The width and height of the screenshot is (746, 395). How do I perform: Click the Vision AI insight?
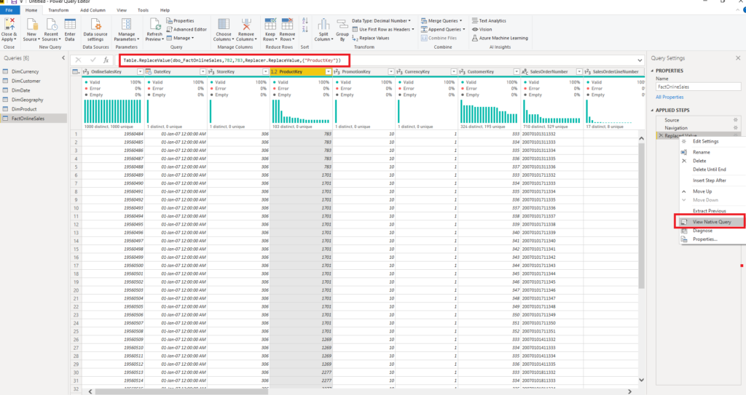click(482, 30)
